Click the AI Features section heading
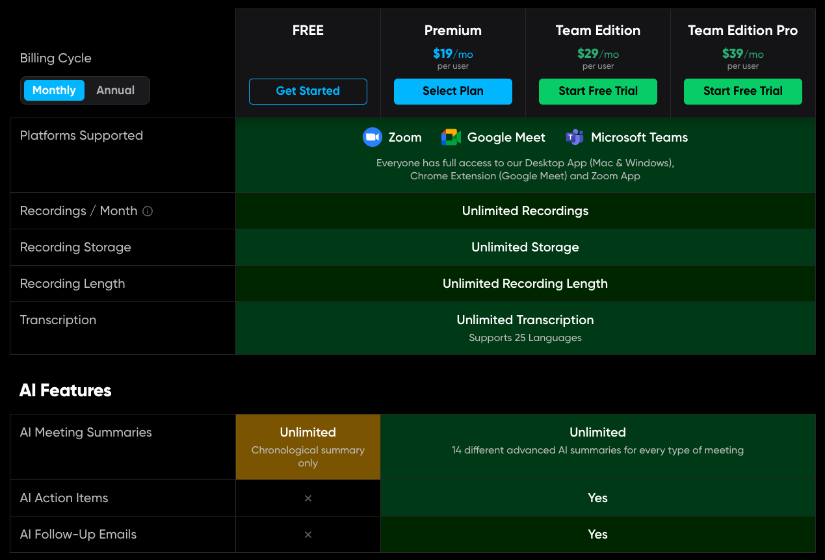The image size is (825, 560). [66, 390]
